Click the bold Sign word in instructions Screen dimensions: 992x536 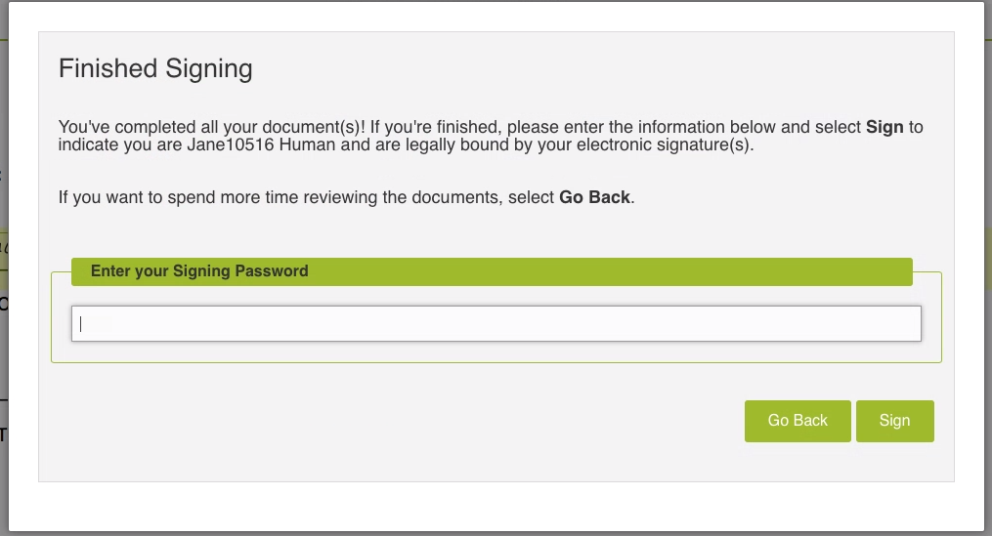[x=884, y=127]
